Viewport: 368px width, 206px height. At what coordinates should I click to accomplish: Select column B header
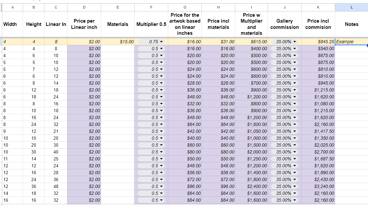[x=34, y=7]
